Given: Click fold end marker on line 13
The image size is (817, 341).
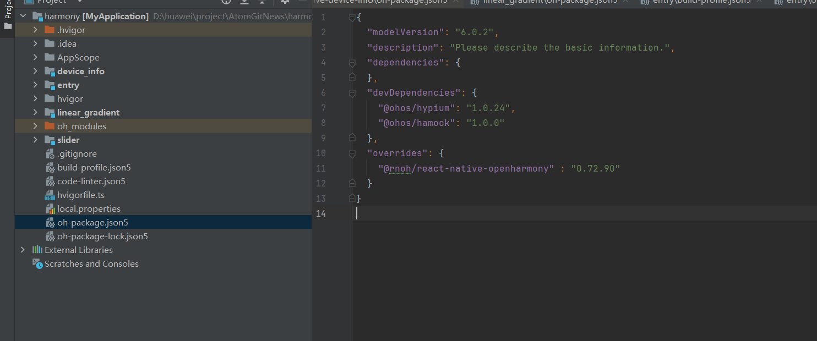Looking at the screenshot, I should 352,198.
